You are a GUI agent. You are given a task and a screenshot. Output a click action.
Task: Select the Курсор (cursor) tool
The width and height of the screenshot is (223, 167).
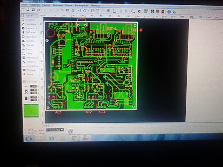(x=29, y=16)
